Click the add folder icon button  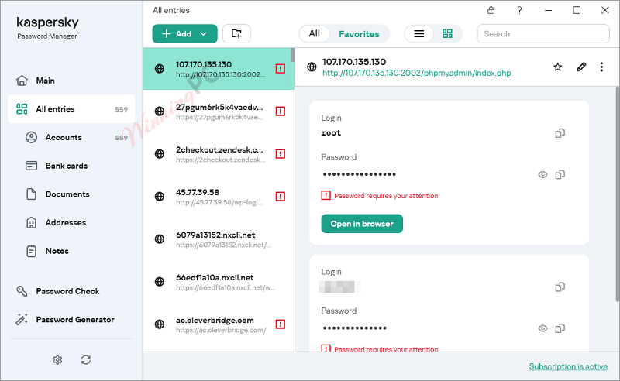coord(236,33)
